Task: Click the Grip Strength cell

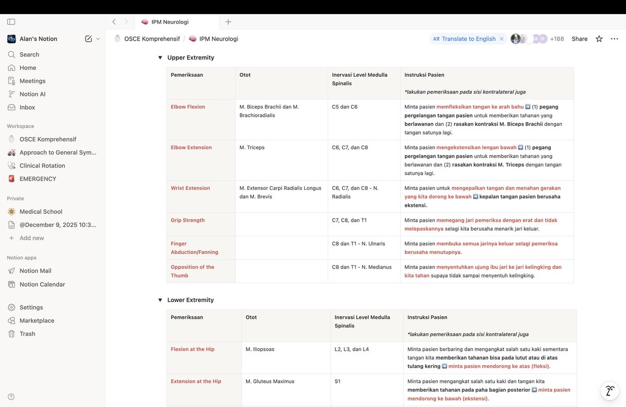Action: pyautogui.click(x=201, y=224)
